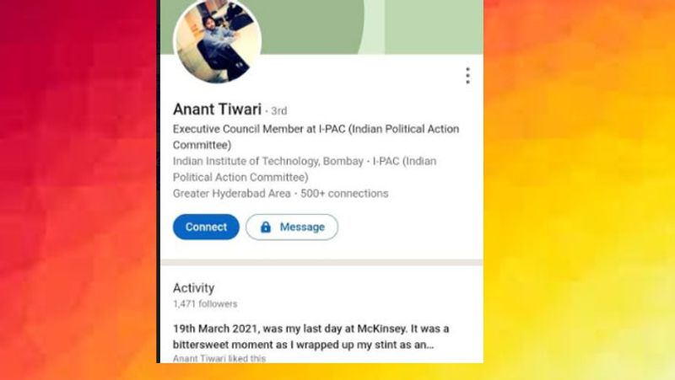Image resolution: width=675 pixels, height=380 pixels.
Task: View the 1,471 followers count
Action: (x=205, y=304)
